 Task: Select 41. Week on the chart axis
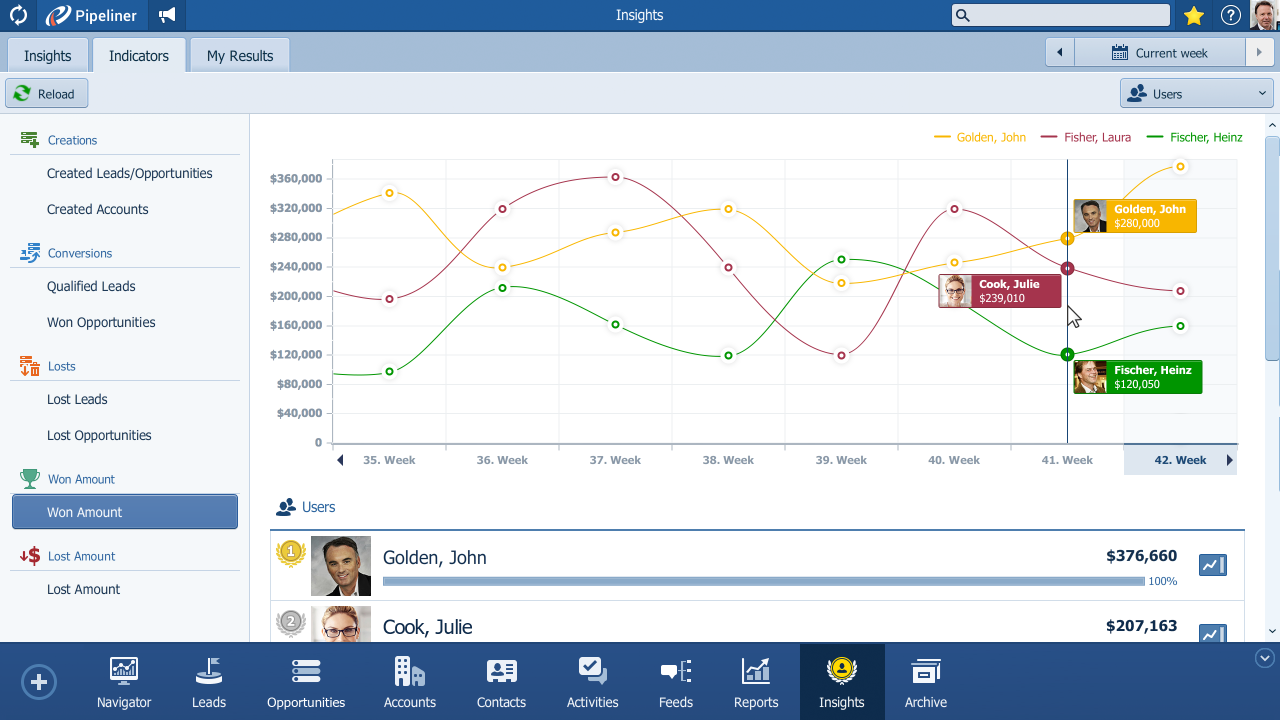point(1067,460)
